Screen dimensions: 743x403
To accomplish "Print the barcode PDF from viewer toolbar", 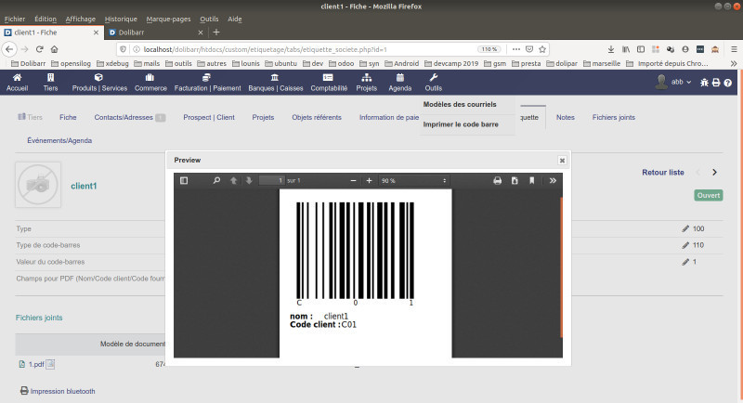I will pyautogui.click(x=497, y=180).
